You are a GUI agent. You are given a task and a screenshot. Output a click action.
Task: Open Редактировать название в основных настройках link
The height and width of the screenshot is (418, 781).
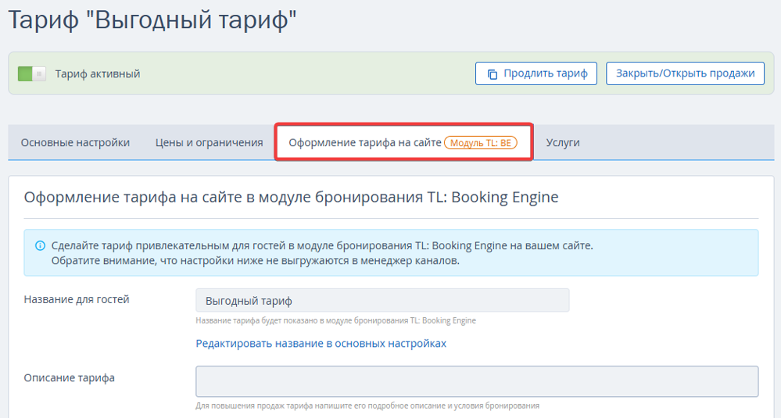pyautogui.click(x=321, y=343)
